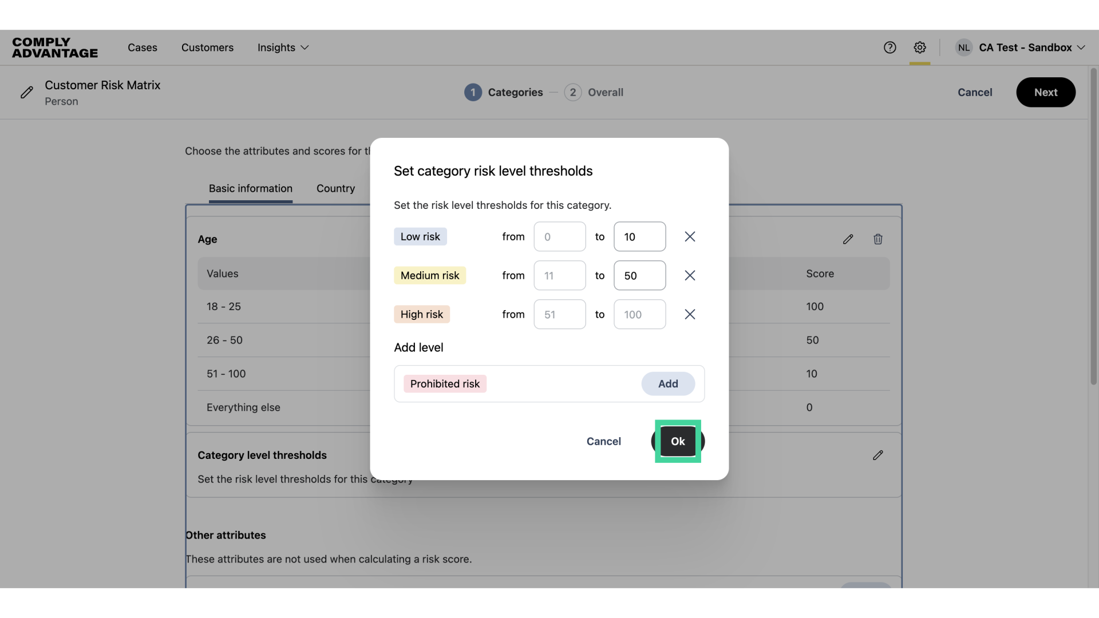Open the CA Test - Sandbox account dropdown

[1021, 47]
